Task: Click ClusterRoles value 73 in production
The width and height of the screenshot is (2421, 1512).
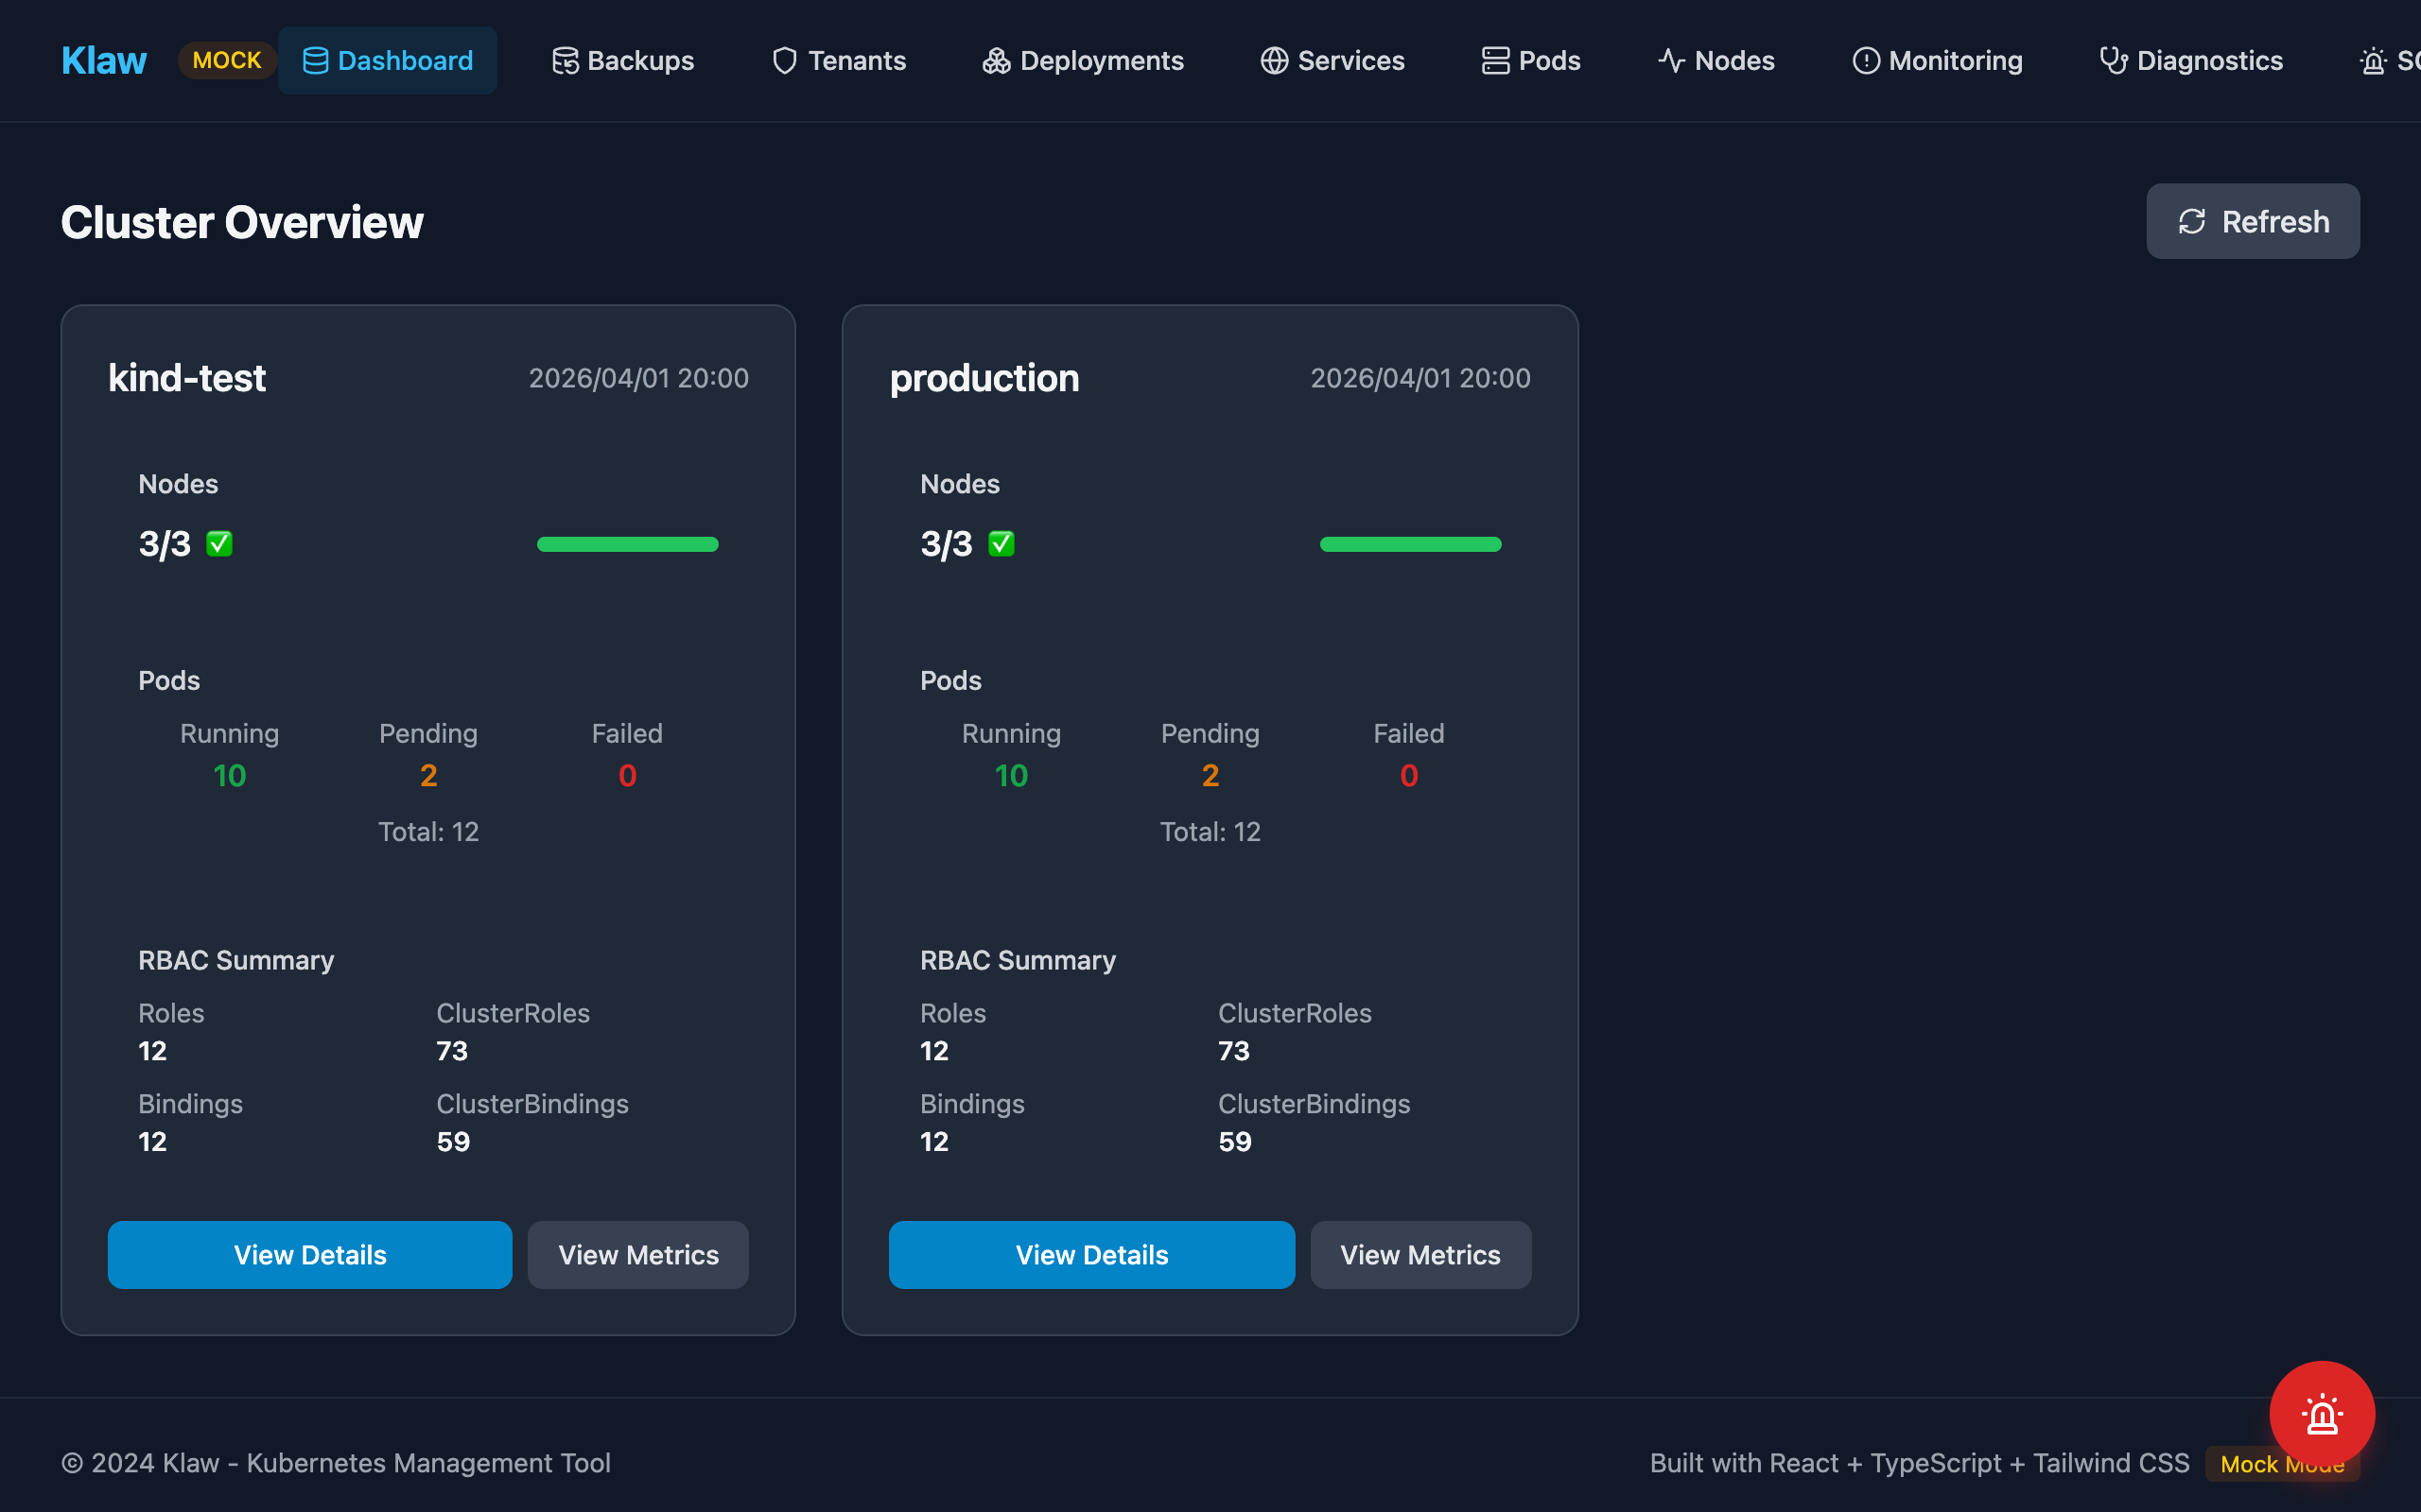Action: pyautogui.click(x=1234, y=1051)
